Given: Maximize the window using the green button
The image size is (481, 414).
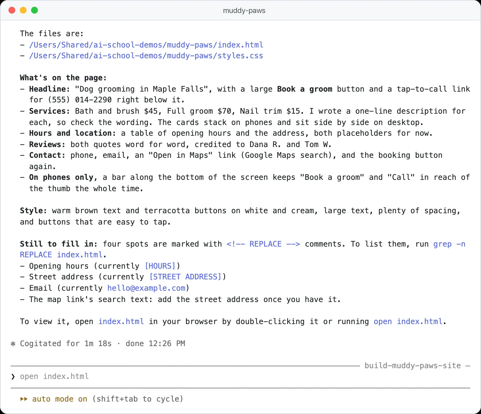Looking at the screenshot, I should [x=34, y=10].
